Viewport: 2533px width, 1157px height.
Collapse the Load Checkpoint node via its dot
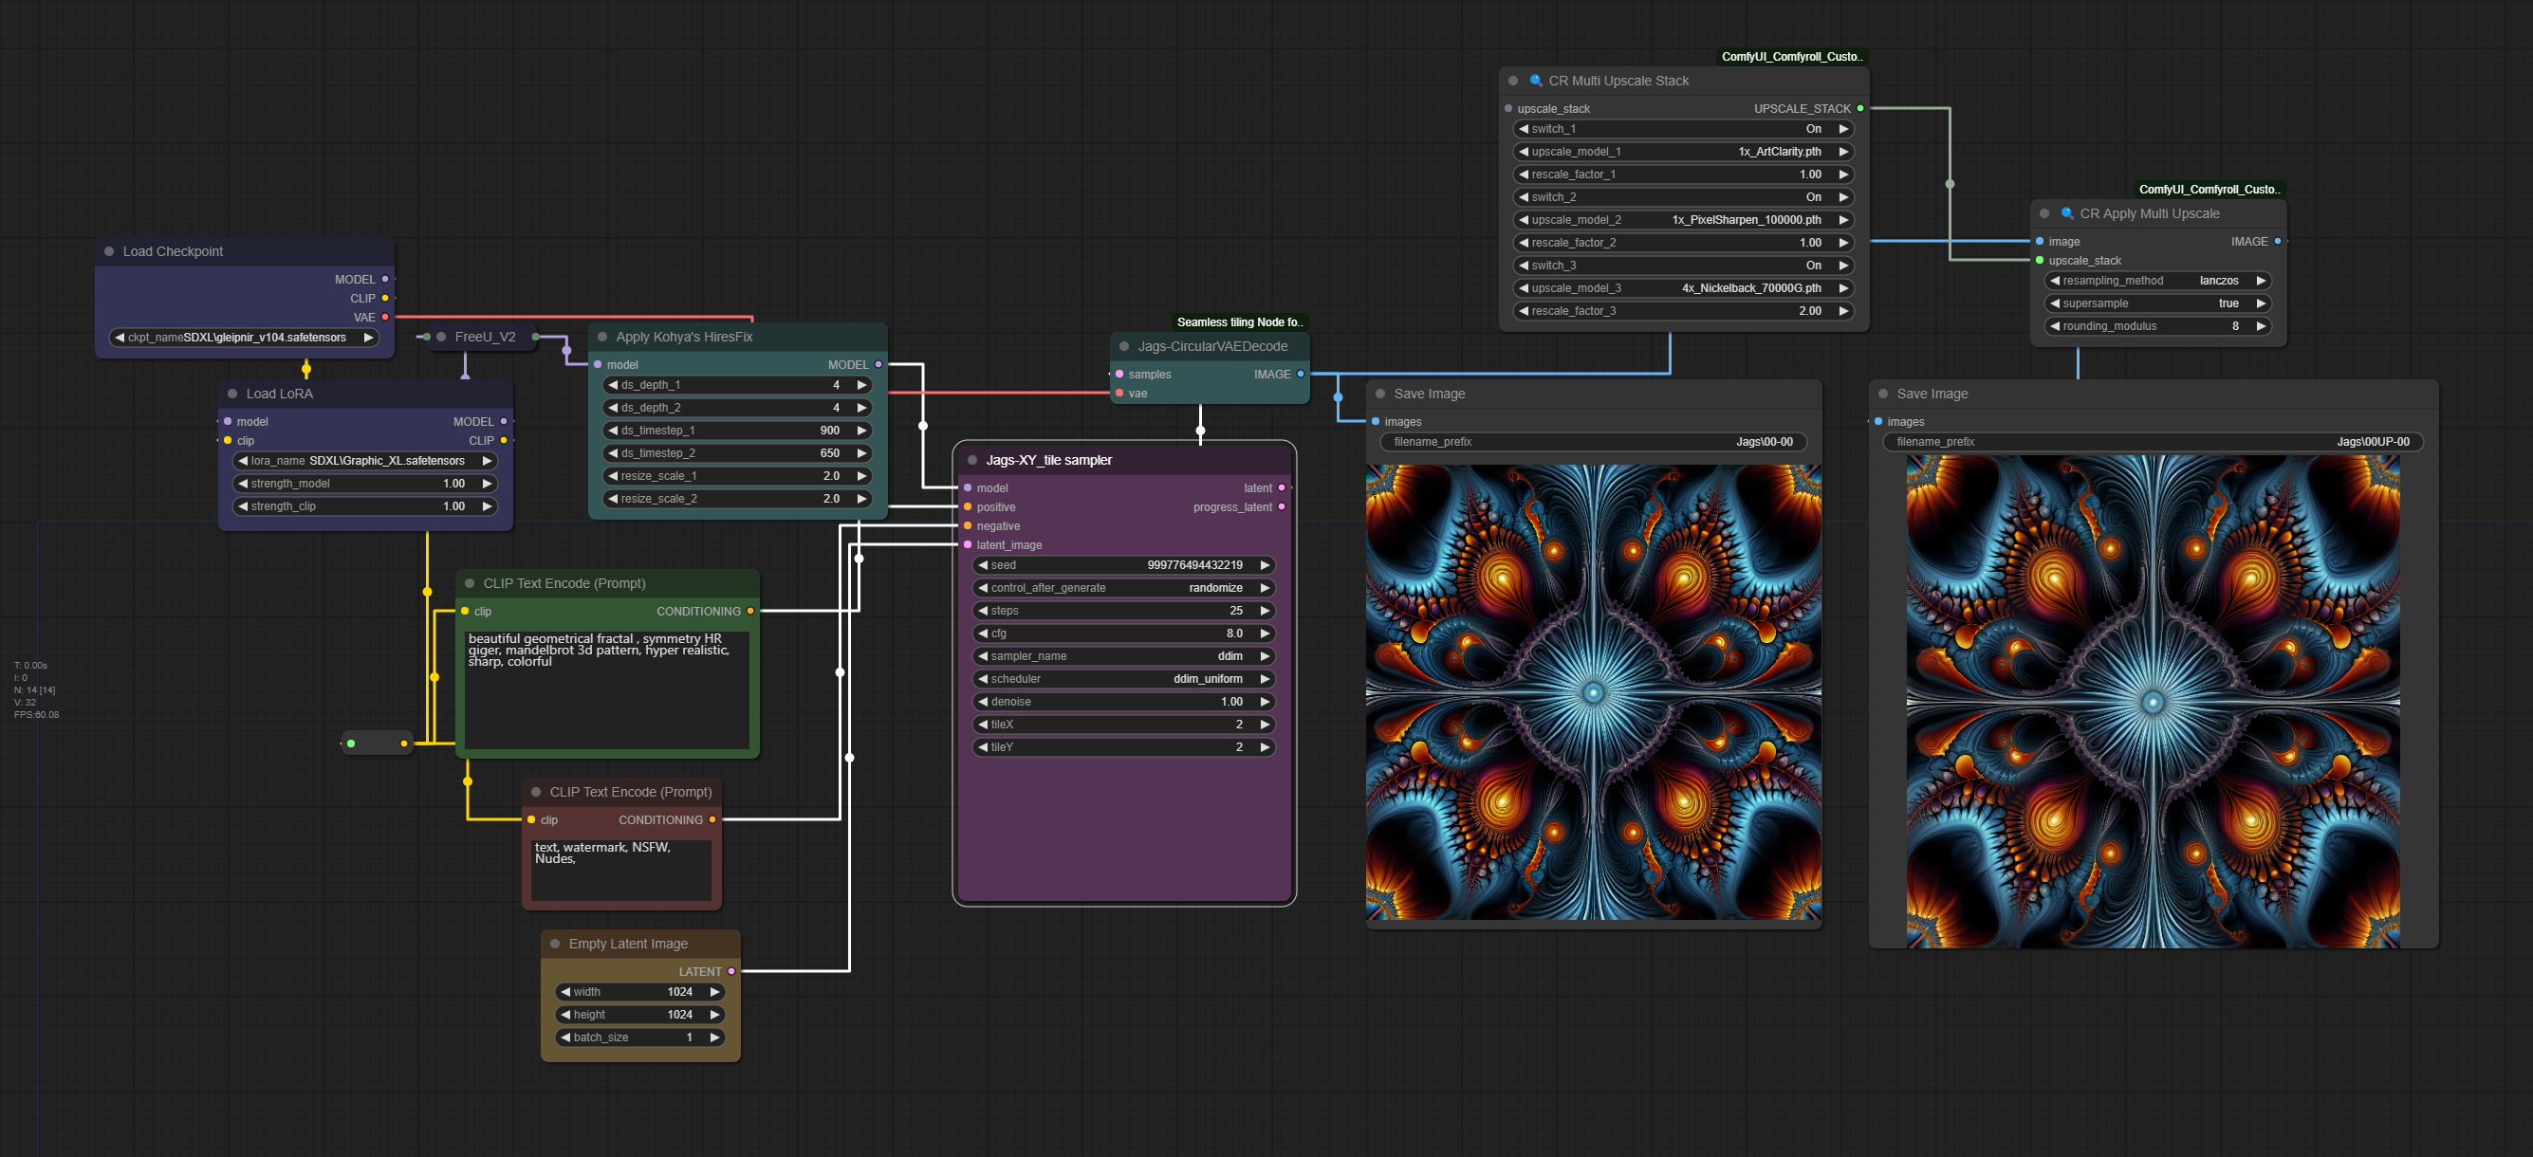[109, 251]
